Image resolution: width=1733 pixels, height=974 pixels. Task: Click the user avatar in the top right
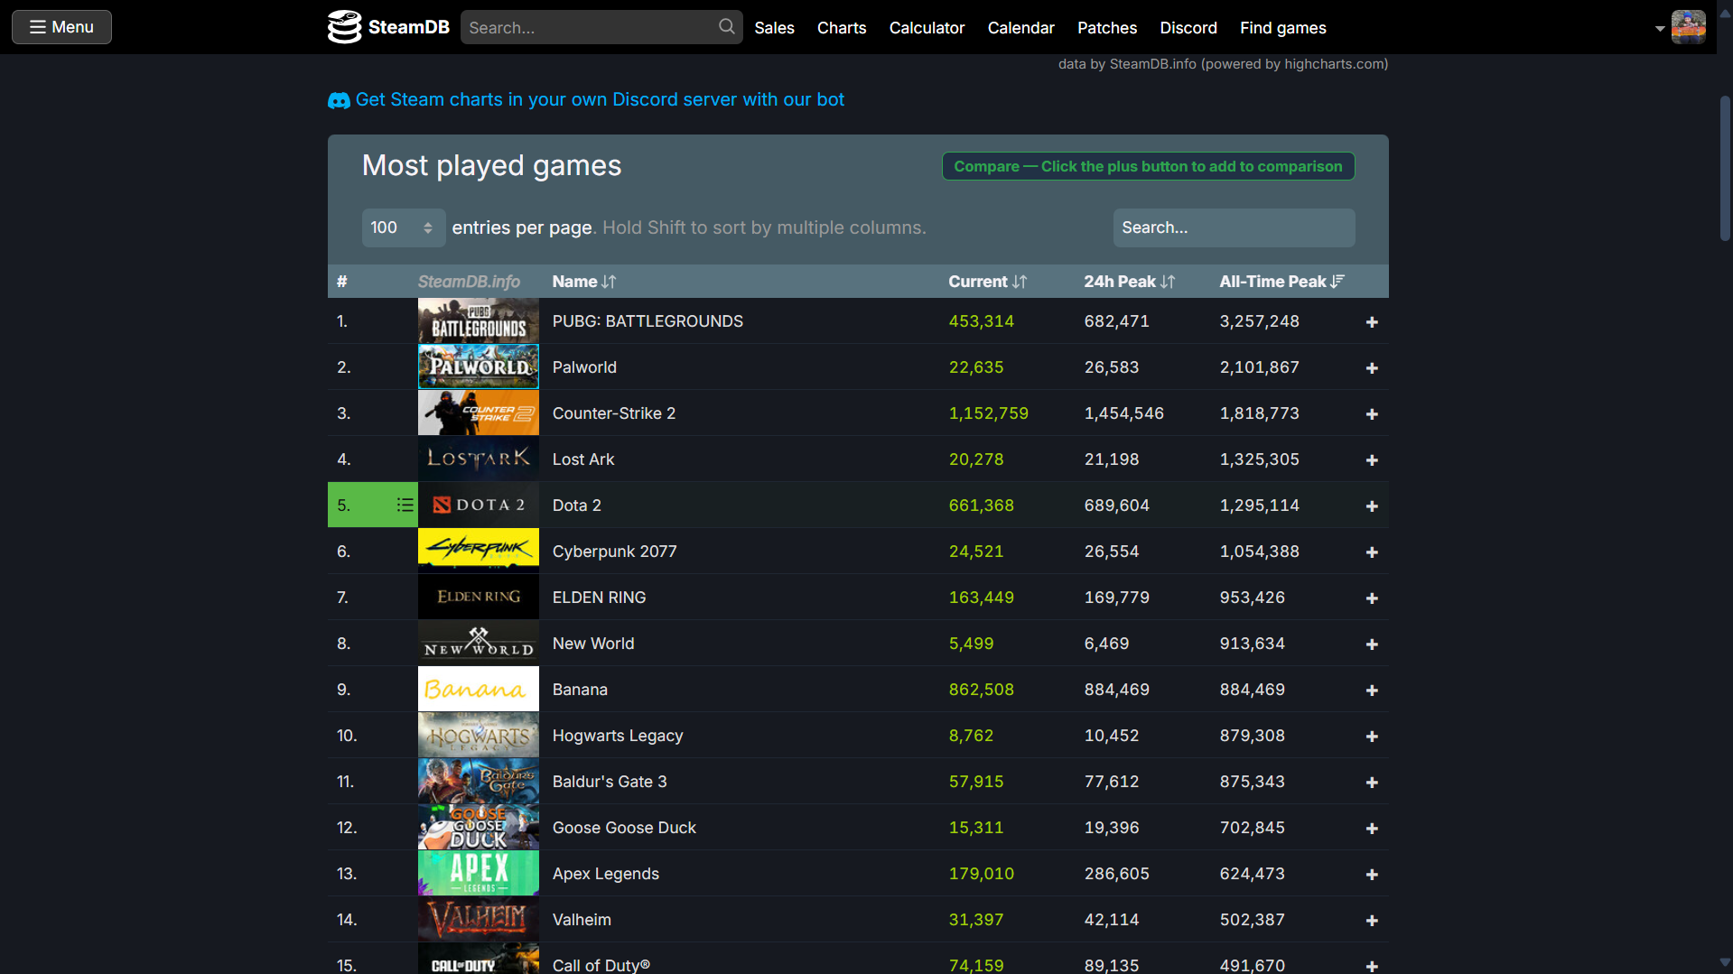point(1688,27)
